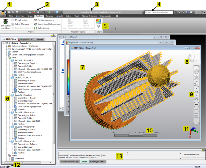Switch to the Auswahl ribbon tab
The height and width of the screenshot is (168, 206).
(50, 16)
